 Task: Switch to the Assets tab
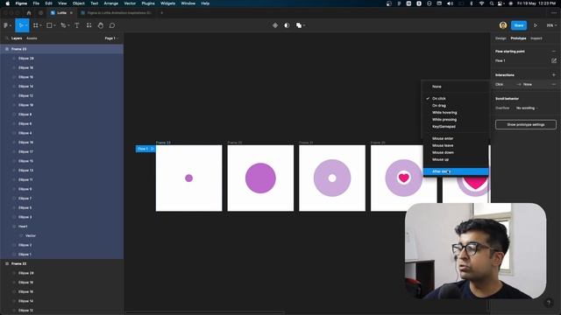point(32,38)
